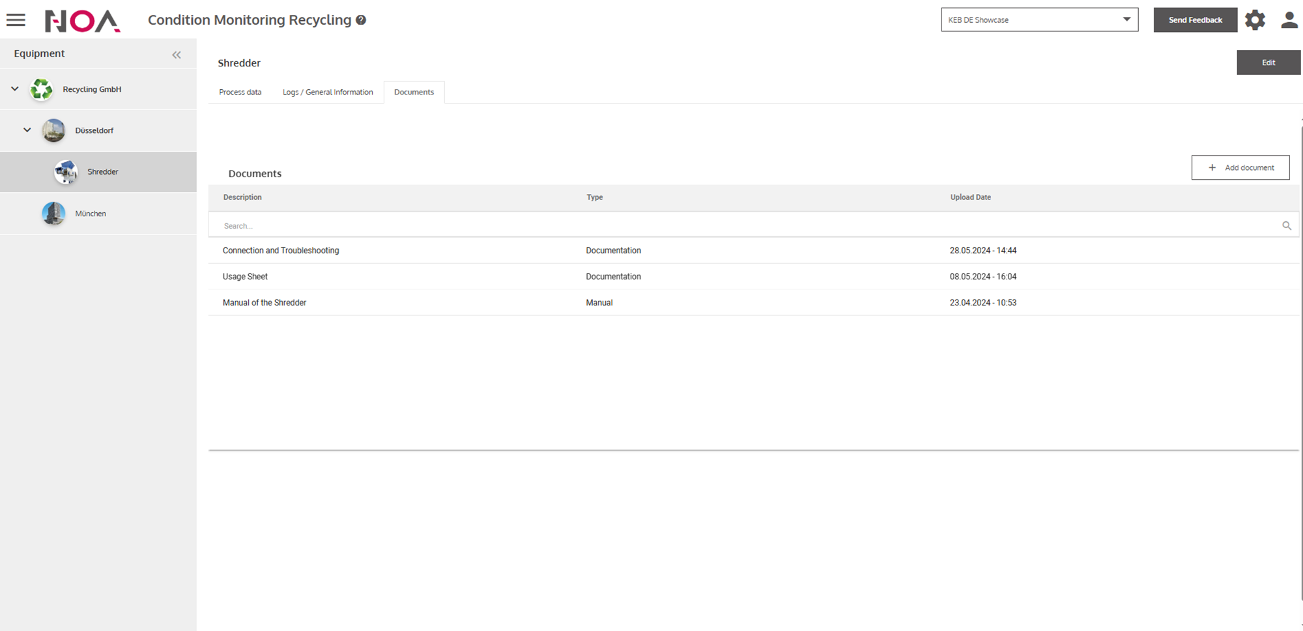Viewport: 1303px width, 631px height.
Task: Open the user profile icon
Action: (x=1289, y=20)
